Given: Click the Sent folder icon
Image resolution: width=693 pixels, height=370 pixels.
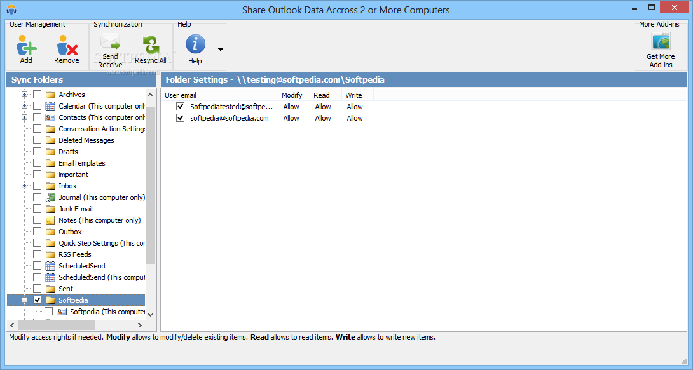Looking at the screenshot, I should [x=50, y=289].
